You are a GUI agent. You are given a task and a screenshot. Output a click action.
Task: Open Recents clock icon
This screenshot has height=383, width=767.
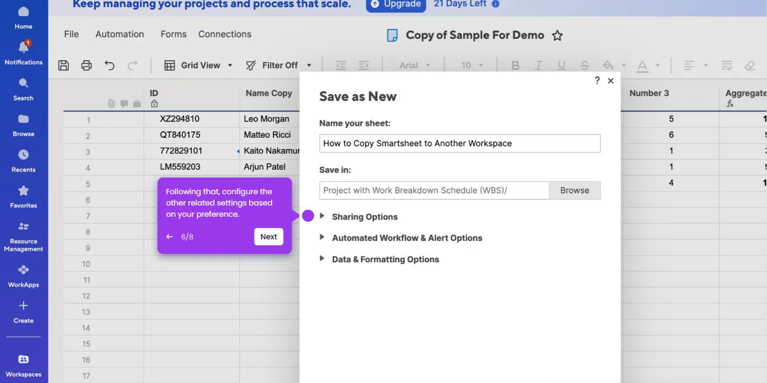coord(23,155)
